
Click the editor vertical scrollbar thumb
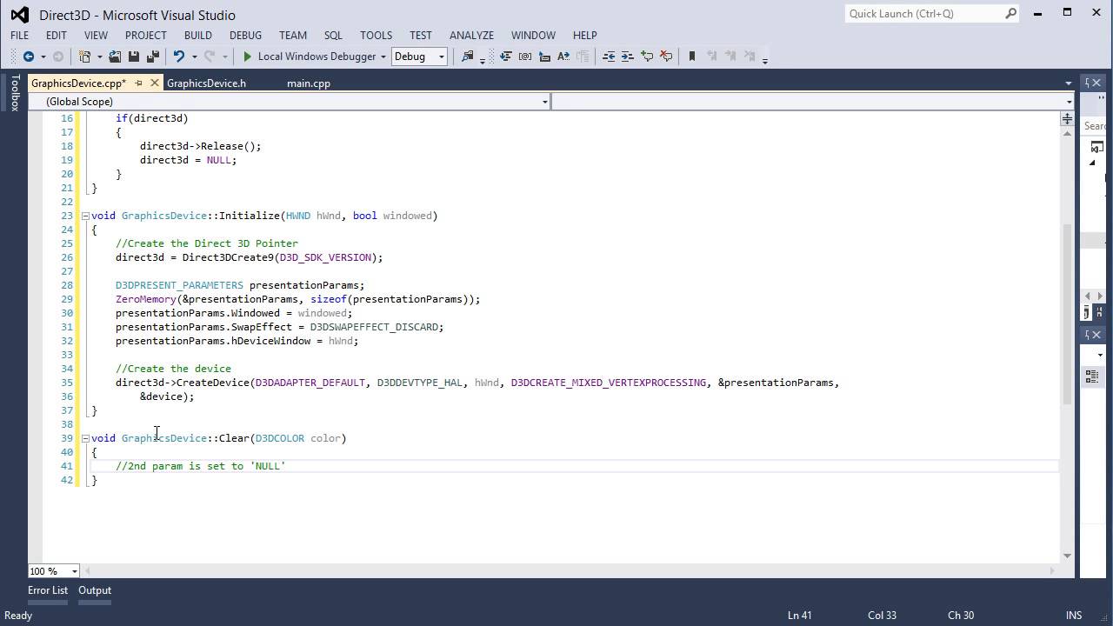[x=1067, y=313]
